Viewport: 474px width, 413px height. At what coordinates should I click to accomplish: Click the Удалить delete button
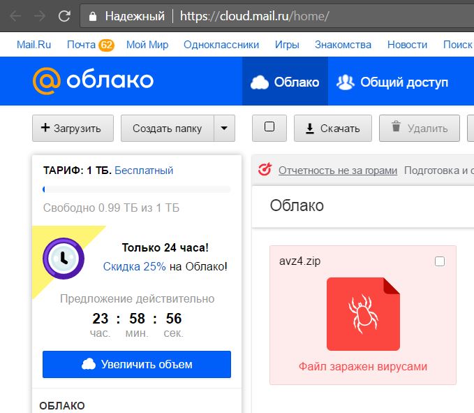tap(420, 129)
